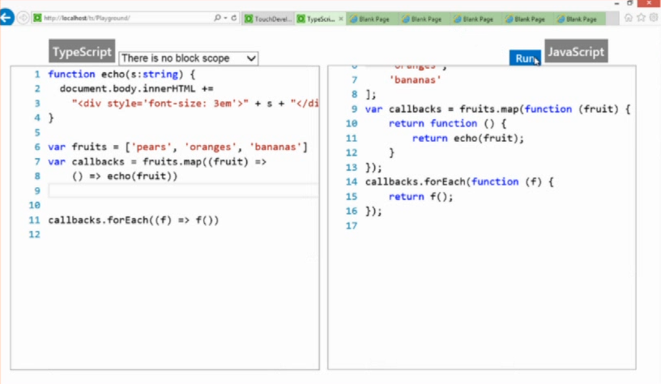Restore the browser window size
Viewport: 661px width, 384px height.
[x=629, y=3]
